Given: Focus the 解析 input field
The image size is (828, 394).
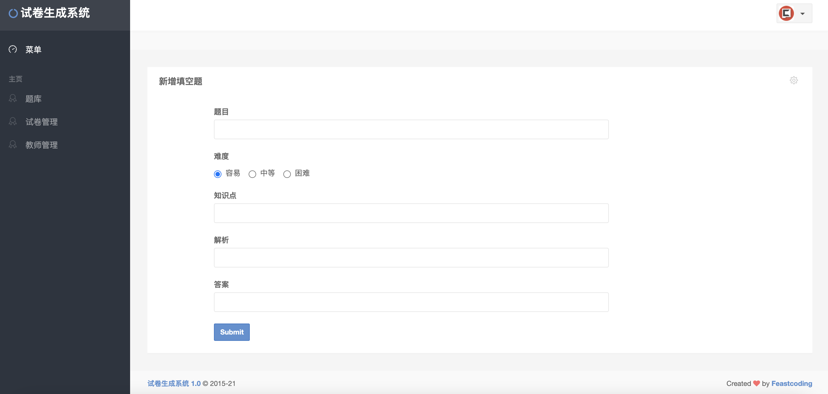Looking at the screenshot, I should coord(411,258).
